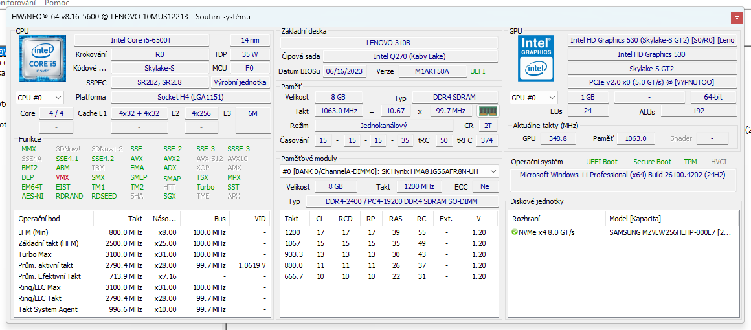
Task: Click the TDP value 35 W
Action: [x=249, y=54]
